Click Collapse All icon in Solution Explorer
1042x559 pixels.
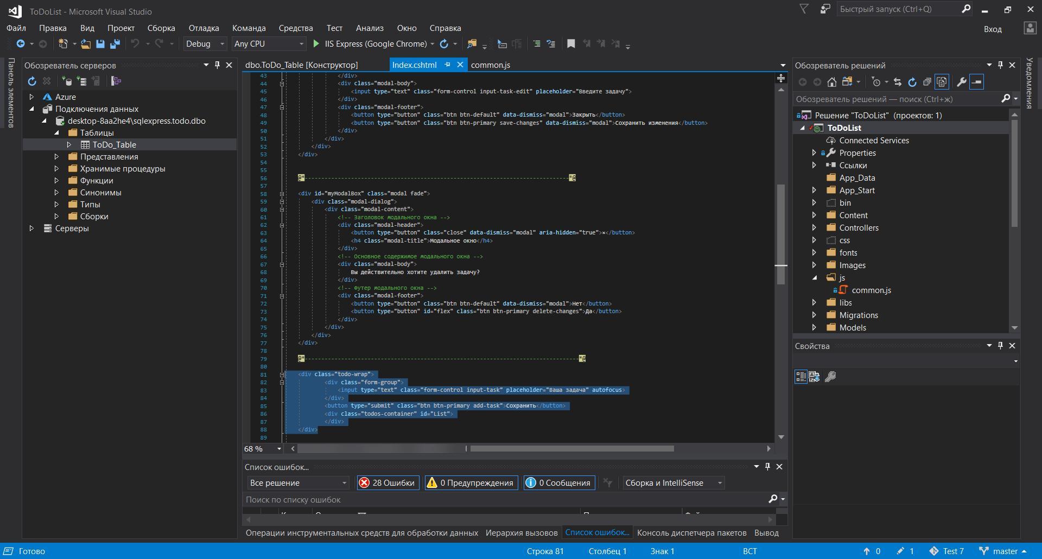(927, 82)
